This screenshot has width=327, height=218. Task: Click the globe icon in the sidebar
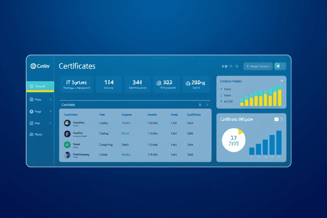coord(32,112)
